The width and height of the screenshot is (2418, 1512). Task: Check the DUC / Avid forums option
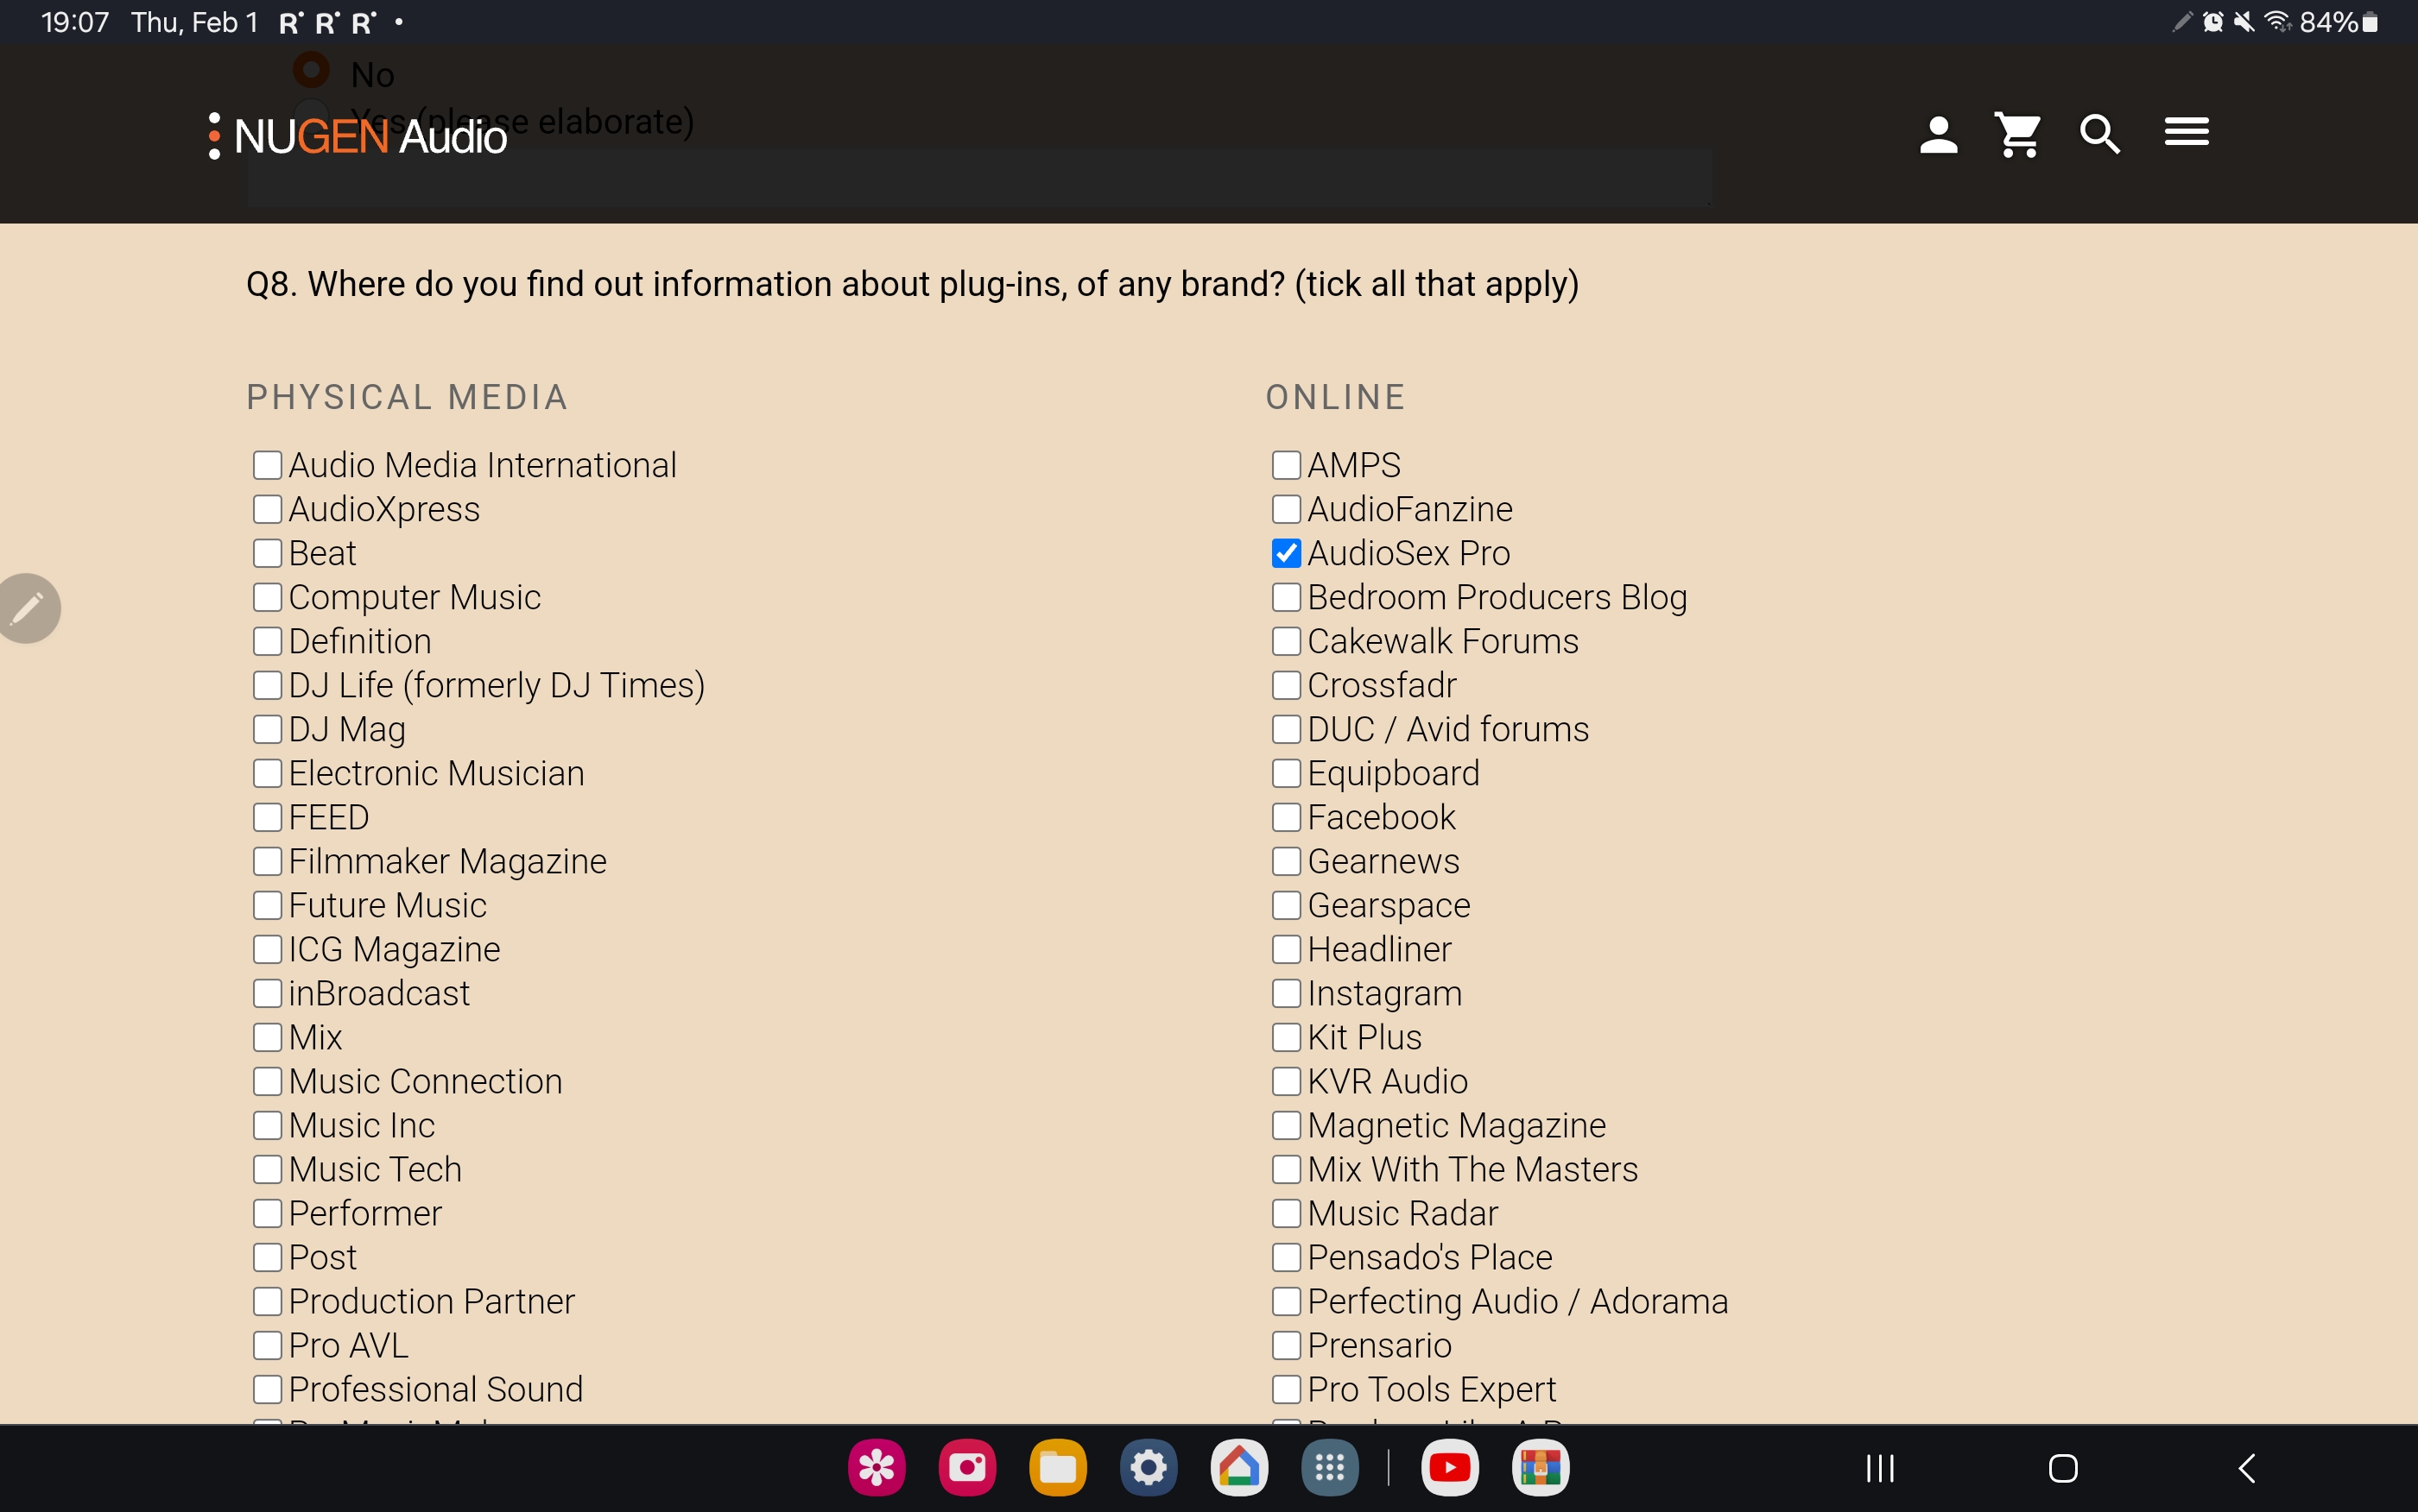pyautogui.click(x=1287, y=729)
